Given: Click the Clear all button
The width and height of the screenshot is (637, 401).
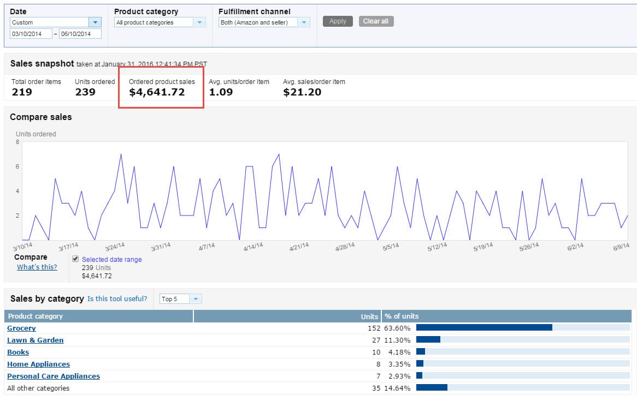Looking at the screenshot, I should pos(376,21).
